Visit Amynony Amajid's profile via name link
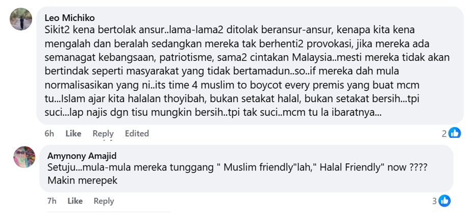 82,156
